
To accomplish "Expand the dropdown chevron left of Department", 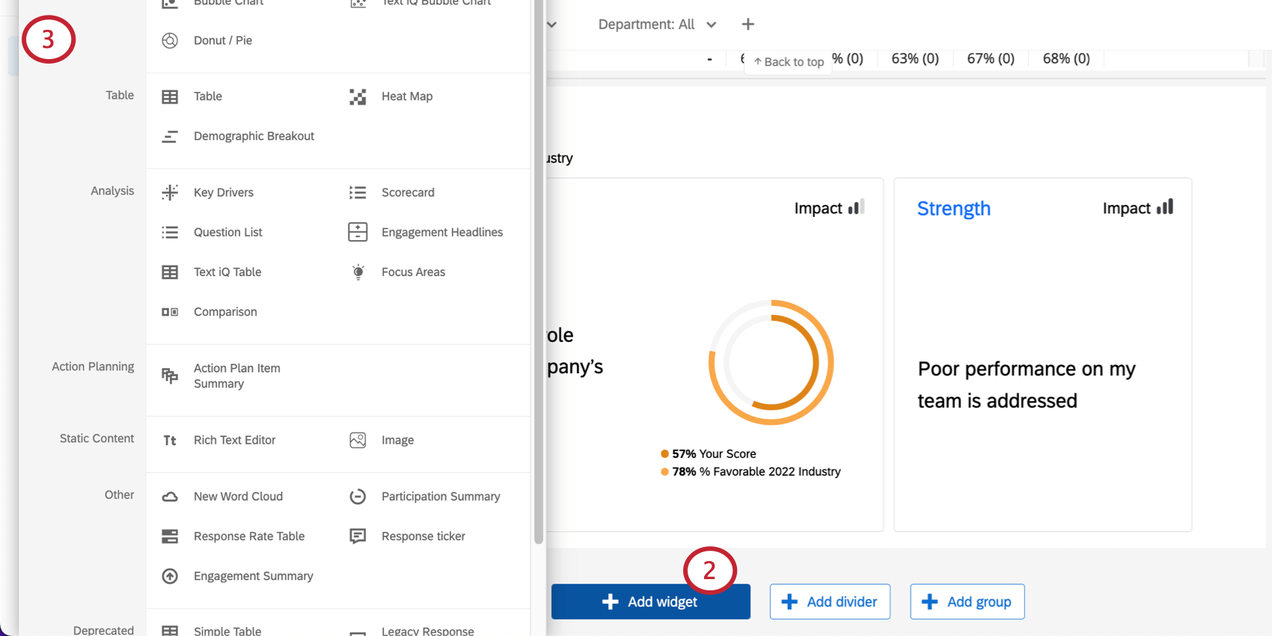I will click(x=552, y=25).
